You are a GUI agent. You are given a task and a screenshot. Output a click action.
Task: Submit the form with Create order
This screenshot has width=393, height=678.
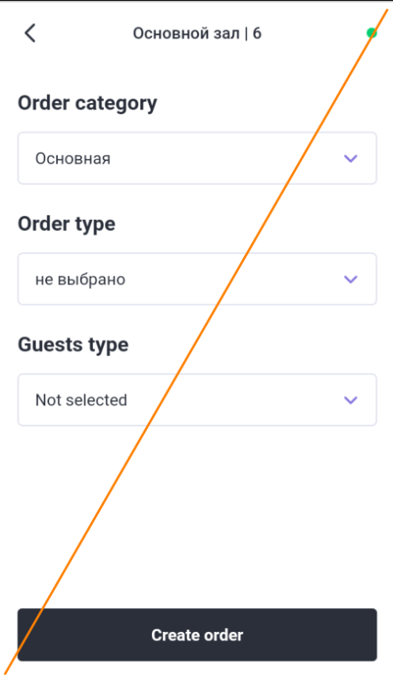197,635
